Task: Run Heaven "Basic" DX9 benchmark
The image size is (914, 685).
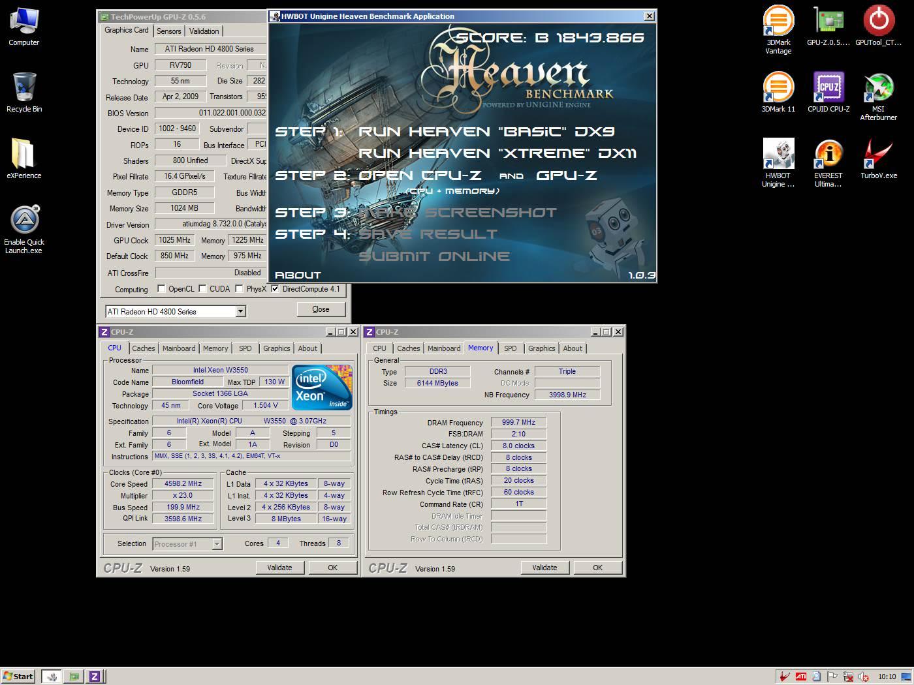Action: [486, 132]
